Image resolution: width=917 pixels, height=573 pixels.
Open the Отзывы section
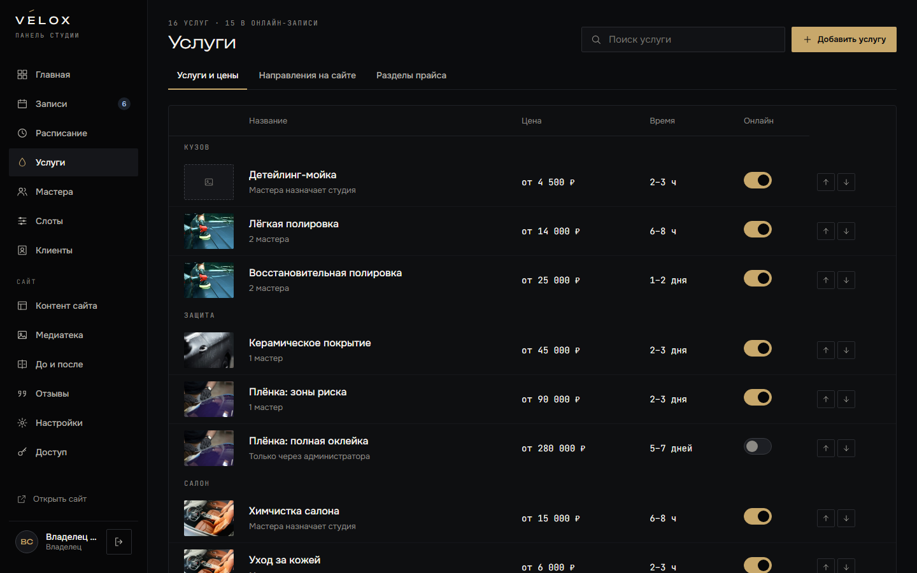point(73,393)
